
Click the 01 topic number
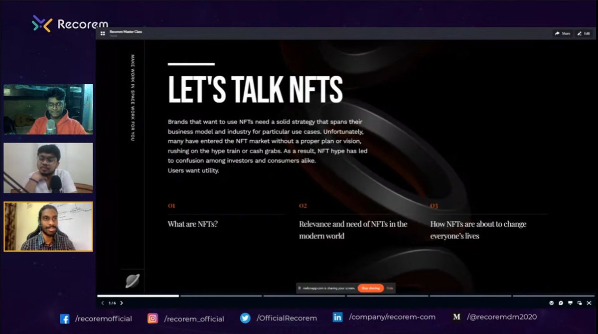click(x=171, y=205)
